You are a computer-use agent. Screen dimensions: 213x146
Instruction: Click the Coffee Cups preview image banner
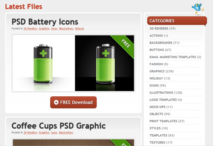73,142
